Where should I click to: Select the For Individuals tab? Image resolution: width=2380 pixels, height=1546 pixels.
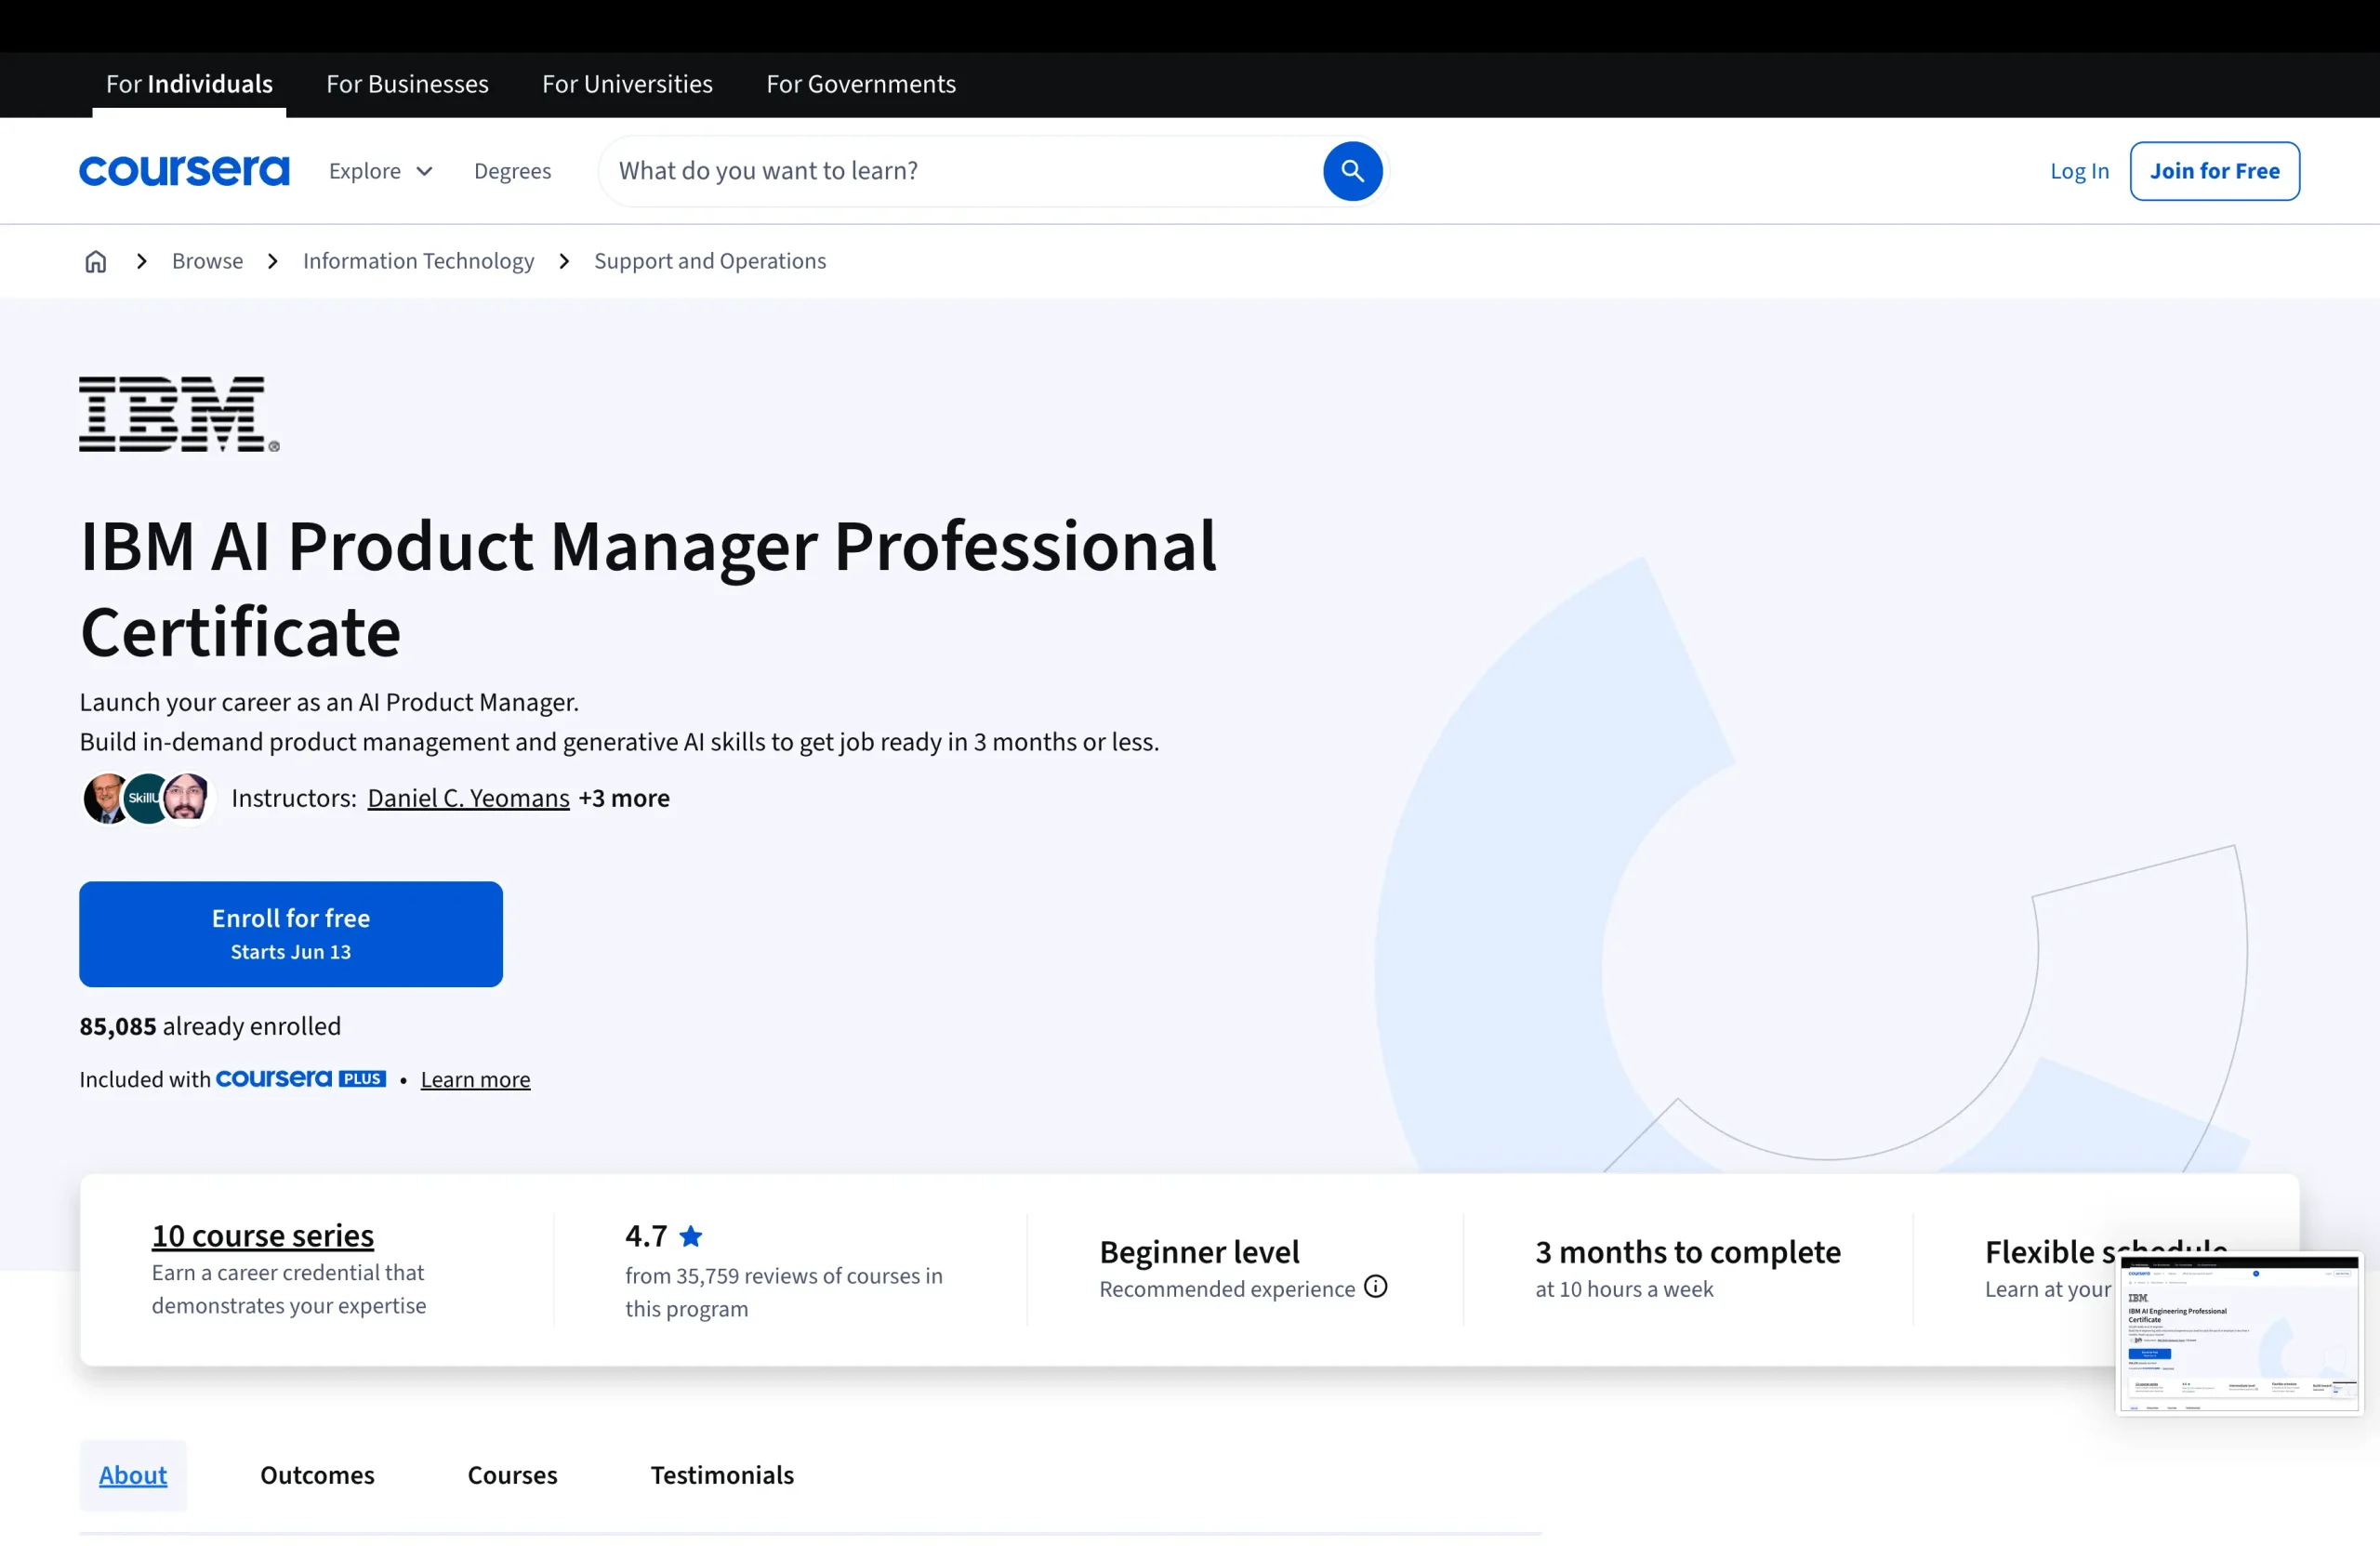[x=189, y=84]
